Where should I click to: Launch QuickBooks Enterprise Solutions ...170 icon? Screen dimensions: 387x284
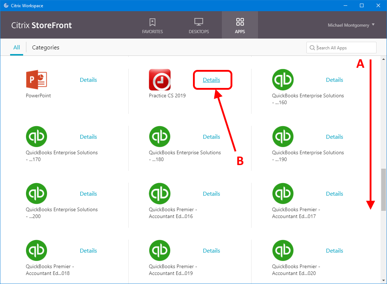click(36, 136)
